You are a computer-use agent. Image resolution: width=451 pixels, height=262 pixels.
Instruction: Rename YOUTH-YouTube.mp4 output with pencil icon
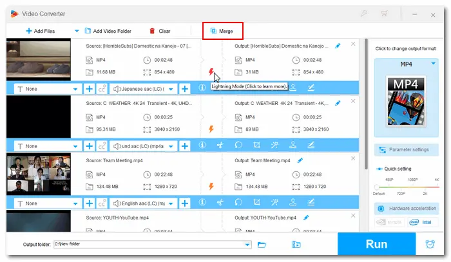306,218
